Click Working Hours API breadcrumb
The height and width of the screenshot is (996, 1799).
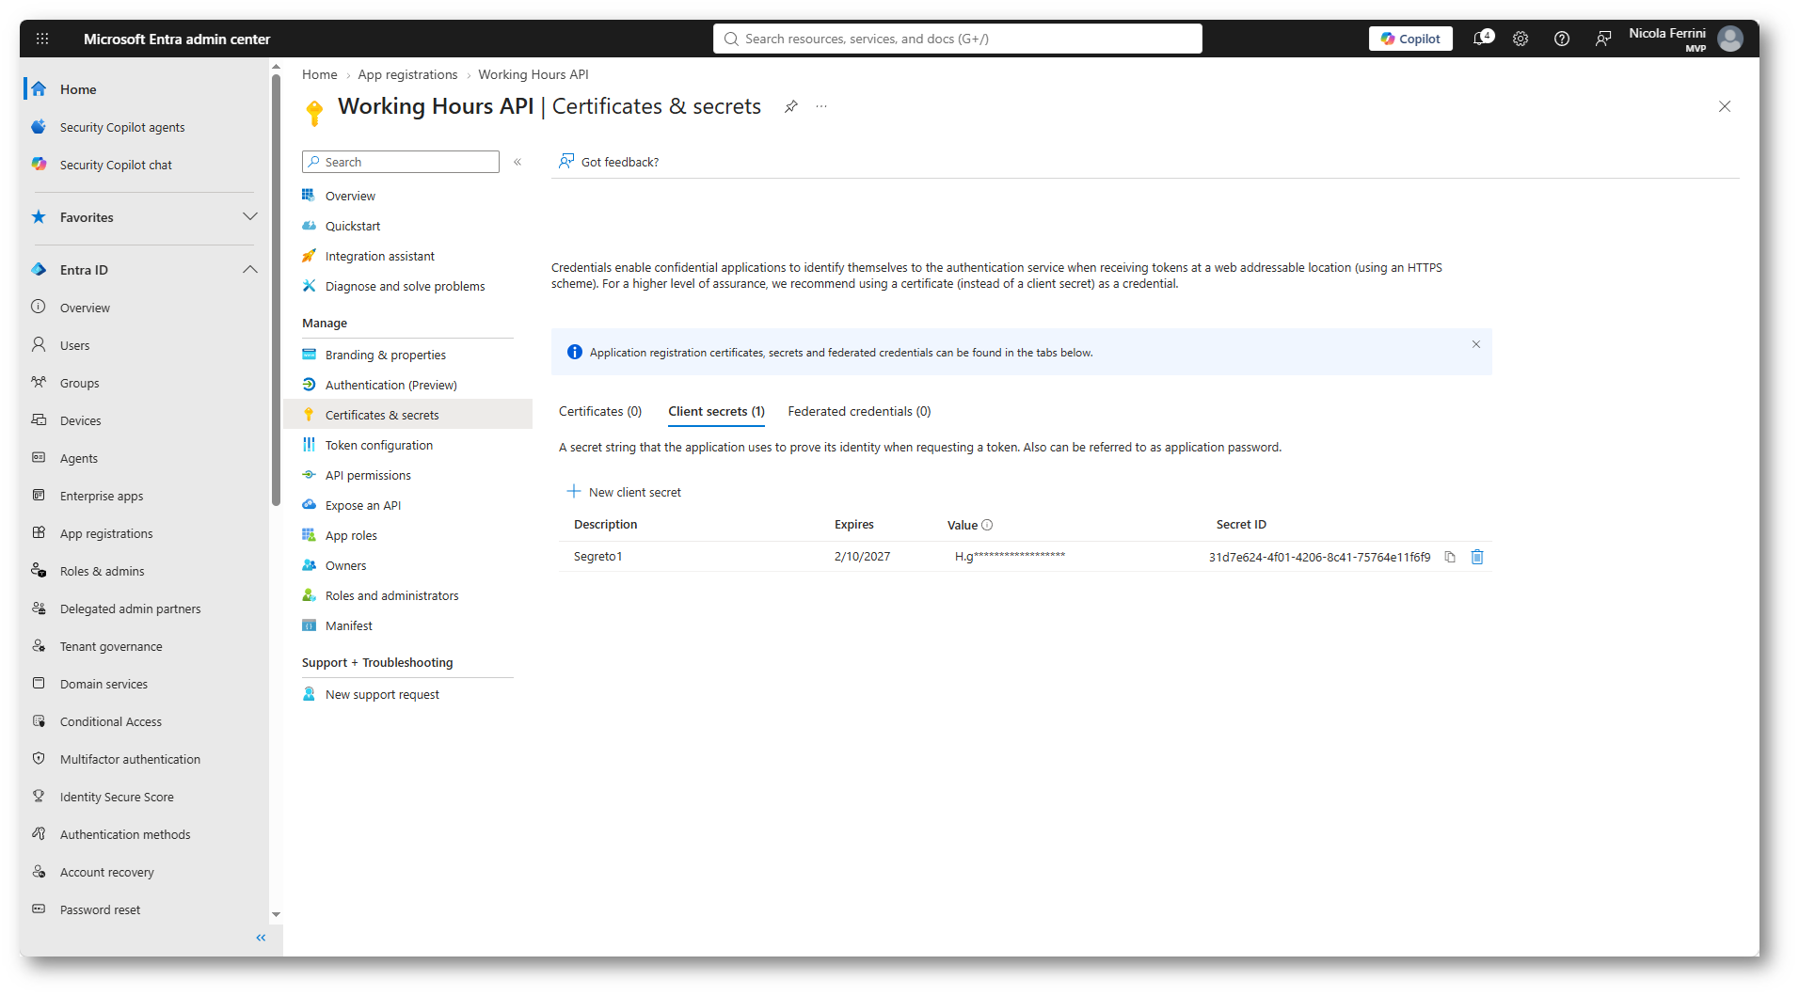533,74
